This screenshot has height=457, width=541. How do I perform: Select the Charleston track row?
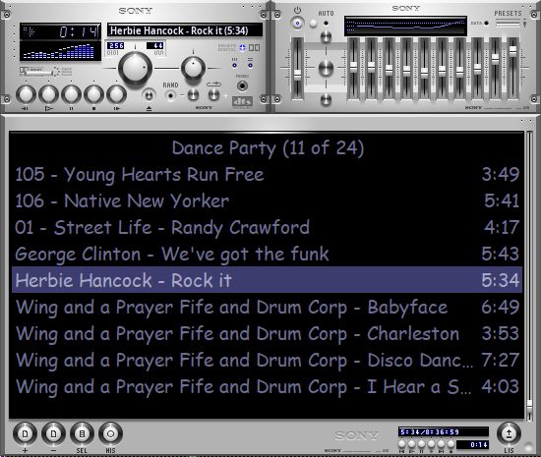pos(267,333)
